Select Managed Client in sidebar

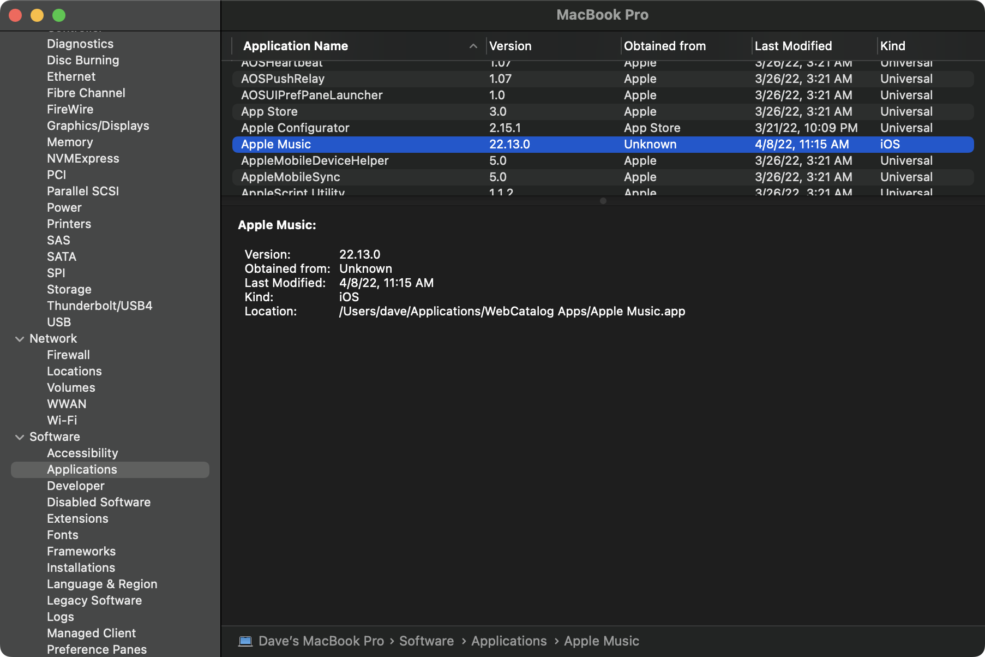pos(91,633)
